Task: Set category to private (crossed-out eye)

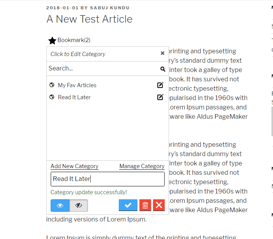Action: click(79, 206)
